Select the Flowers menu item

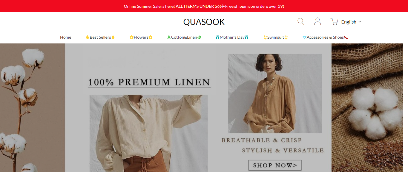pos(141,37)
